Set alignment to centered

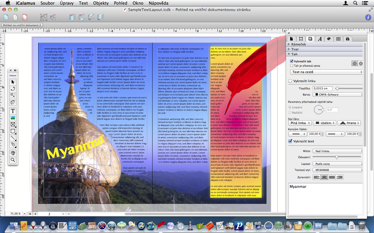pos(324,177)
